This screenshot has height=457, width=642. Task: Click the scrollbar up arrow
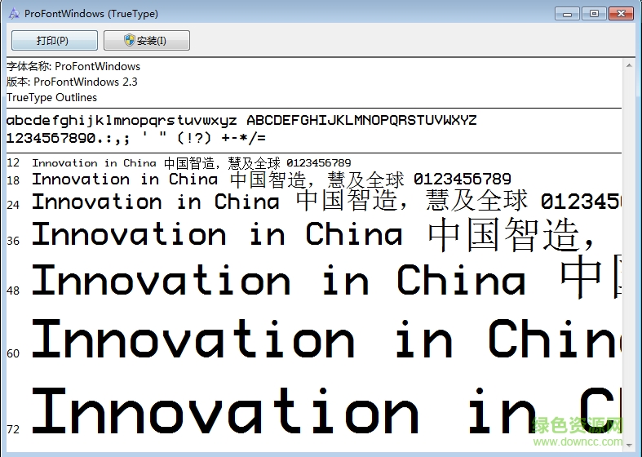click(x=629, y=65)
